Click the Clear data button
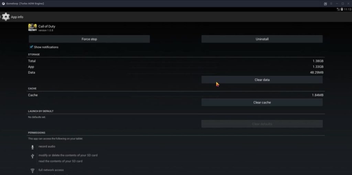Viewport: 352px width, 175px height. pyautogui.click(x=262, y=80)
